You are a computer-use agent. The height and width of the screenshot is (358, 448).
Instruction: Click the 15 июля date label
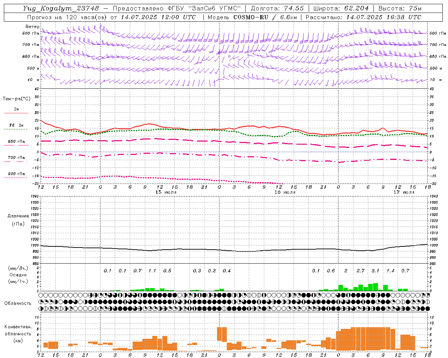pos(166,192)
